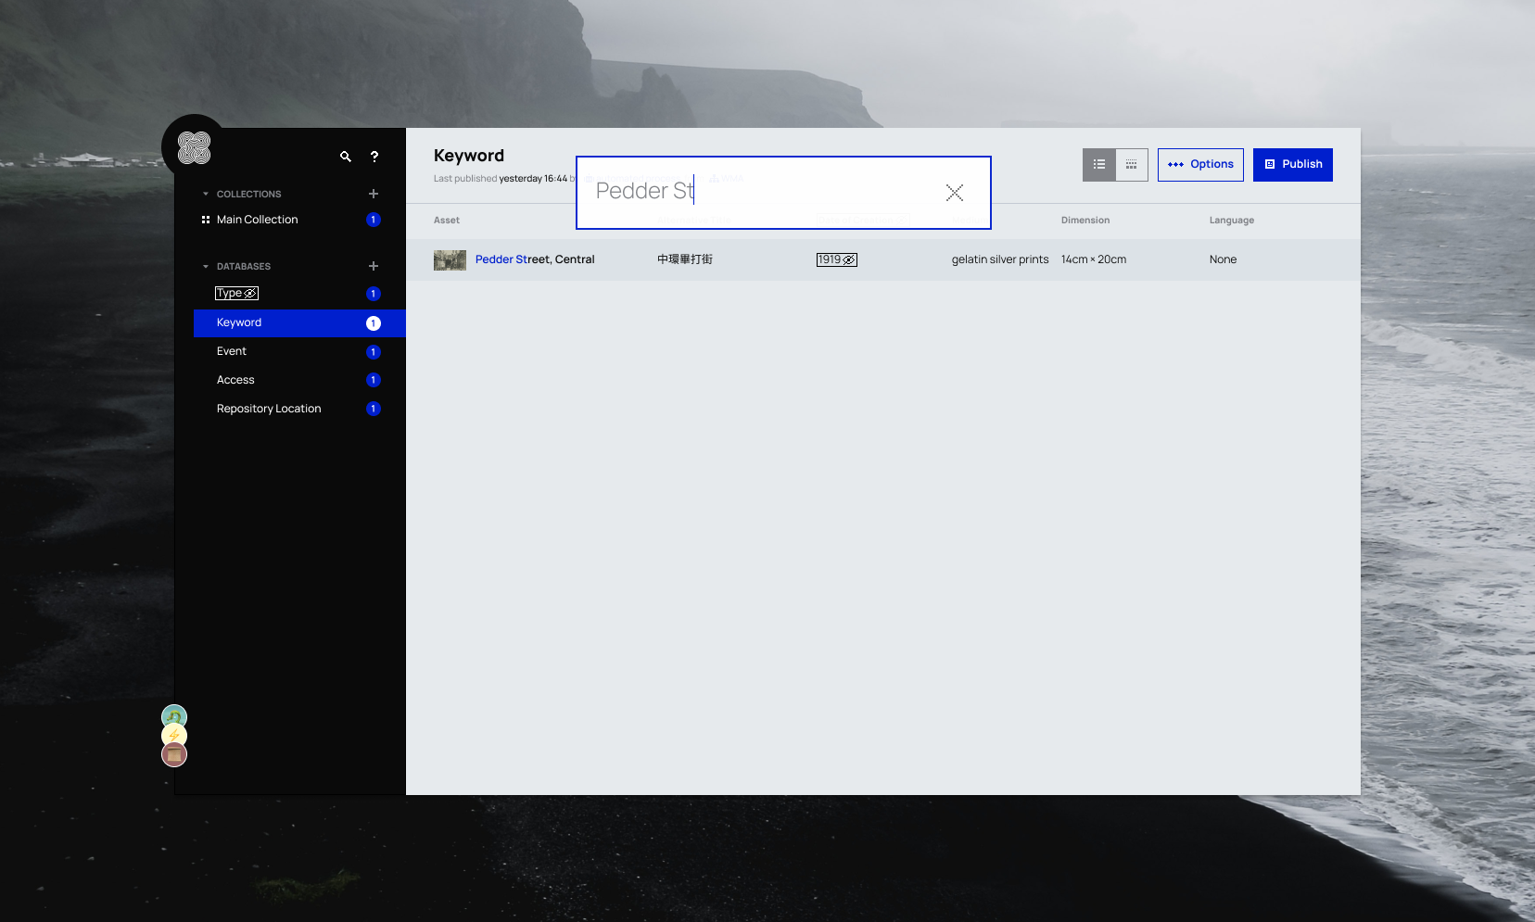Screen dimensions: 1535x922
Task: Select the Keyword database
Action: pos(299,322)
